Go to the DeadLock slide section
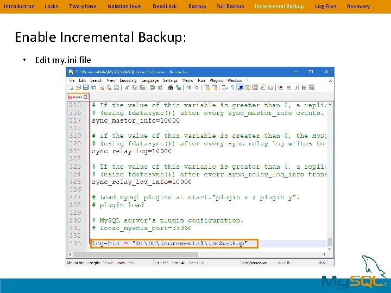This screenshot has width=391, height=293. pyautogui.click(x=165, y=7)
